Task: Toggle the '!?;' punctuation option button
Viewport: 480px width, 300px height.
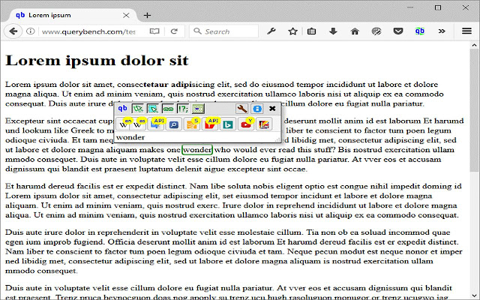Action: pos(183,109)
